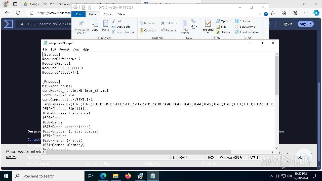Click Select none in the Select group

click(245, 27)
